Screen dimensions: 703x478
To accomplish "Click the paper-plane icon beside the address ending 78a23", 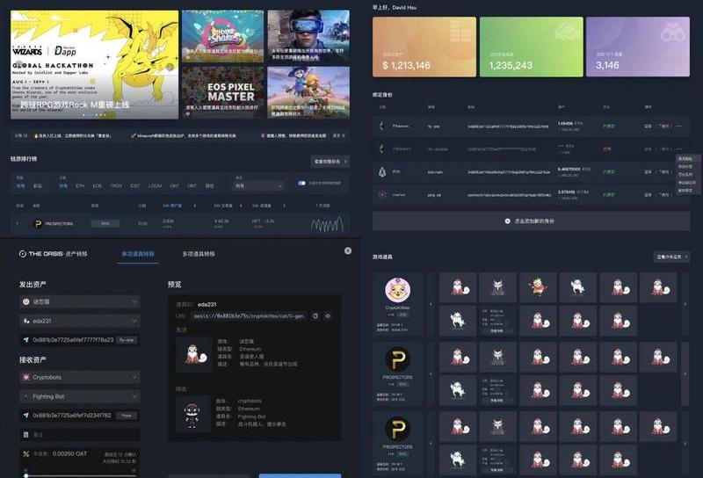I will [26, 340].
